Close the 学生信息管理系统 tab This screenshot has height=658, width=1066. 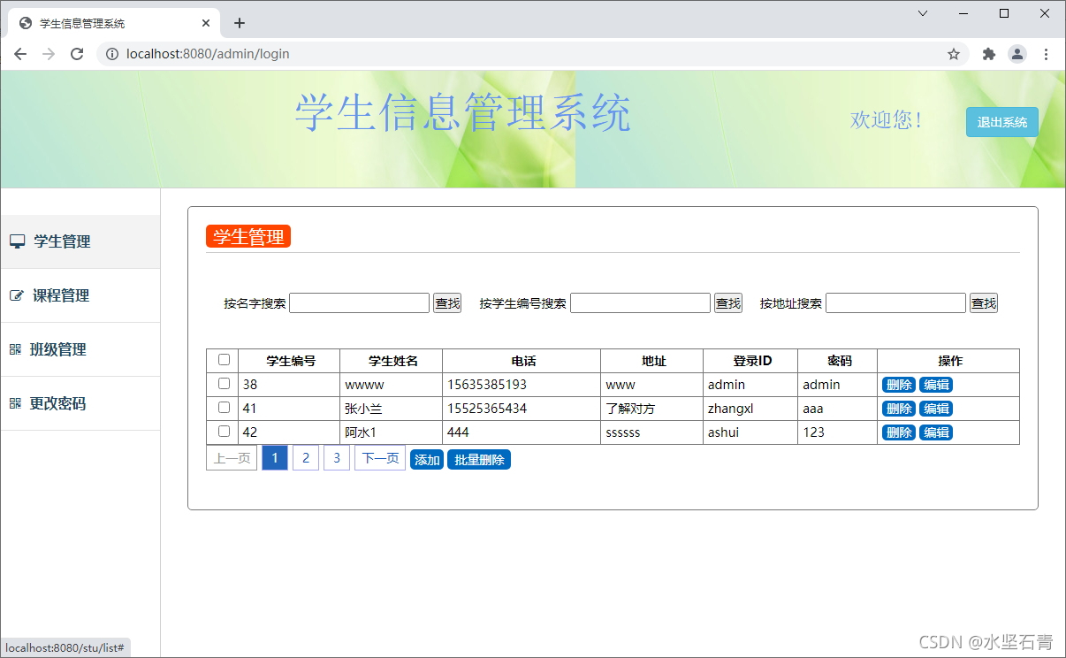206,23
